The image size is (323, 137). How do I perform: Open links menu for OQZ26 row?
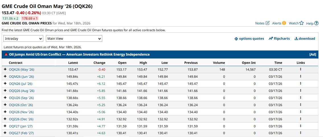pyautogui.click(x=300, y=119)
